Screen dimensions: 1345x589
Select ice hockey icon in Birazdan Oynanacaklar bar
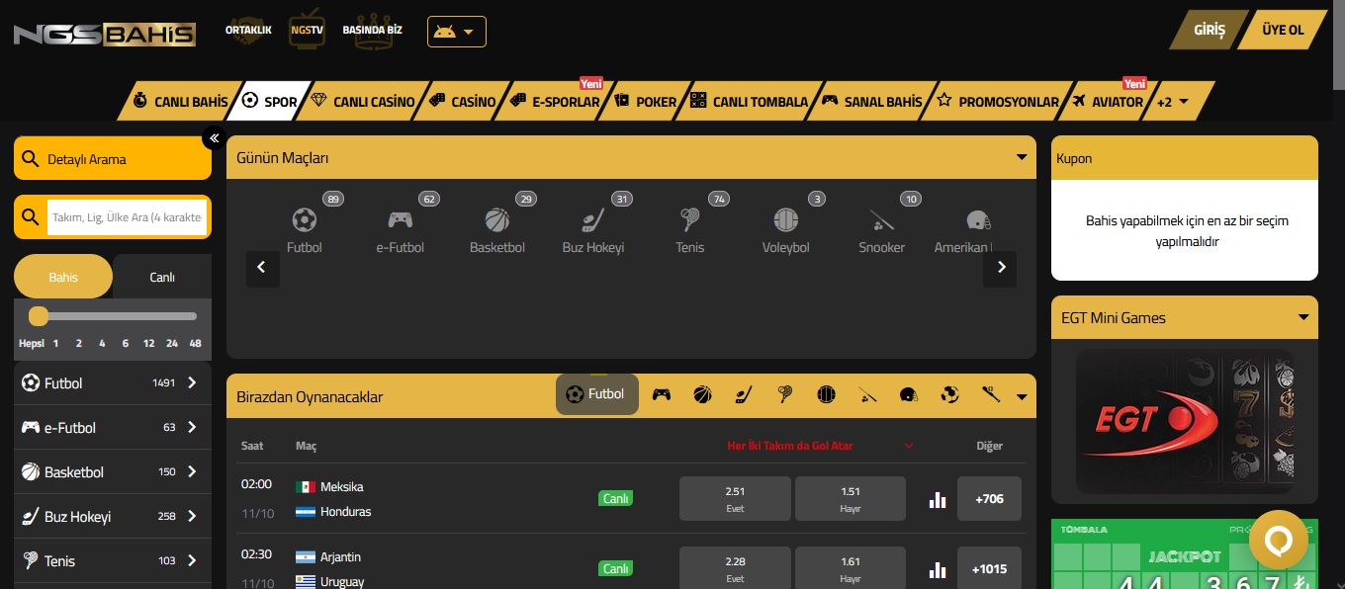click(744, 394)
